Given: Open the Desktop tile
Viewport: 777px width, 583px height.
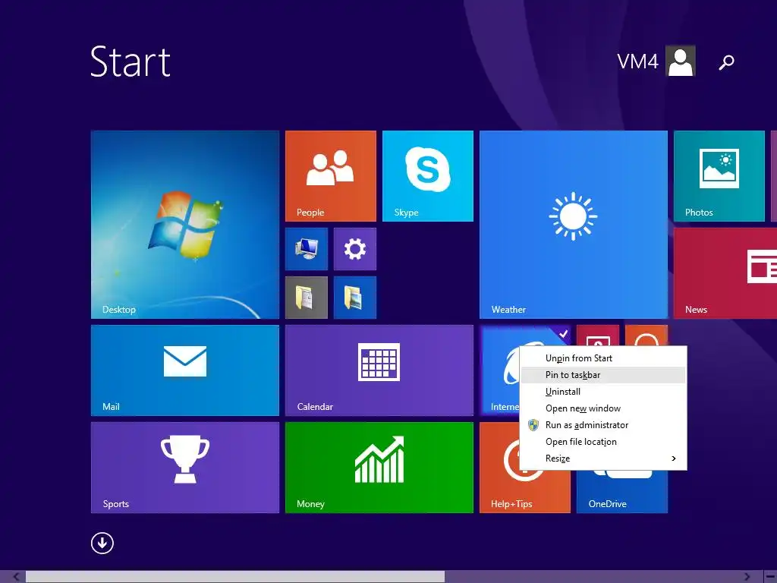Looking at the screenshot, I should 185,225.
